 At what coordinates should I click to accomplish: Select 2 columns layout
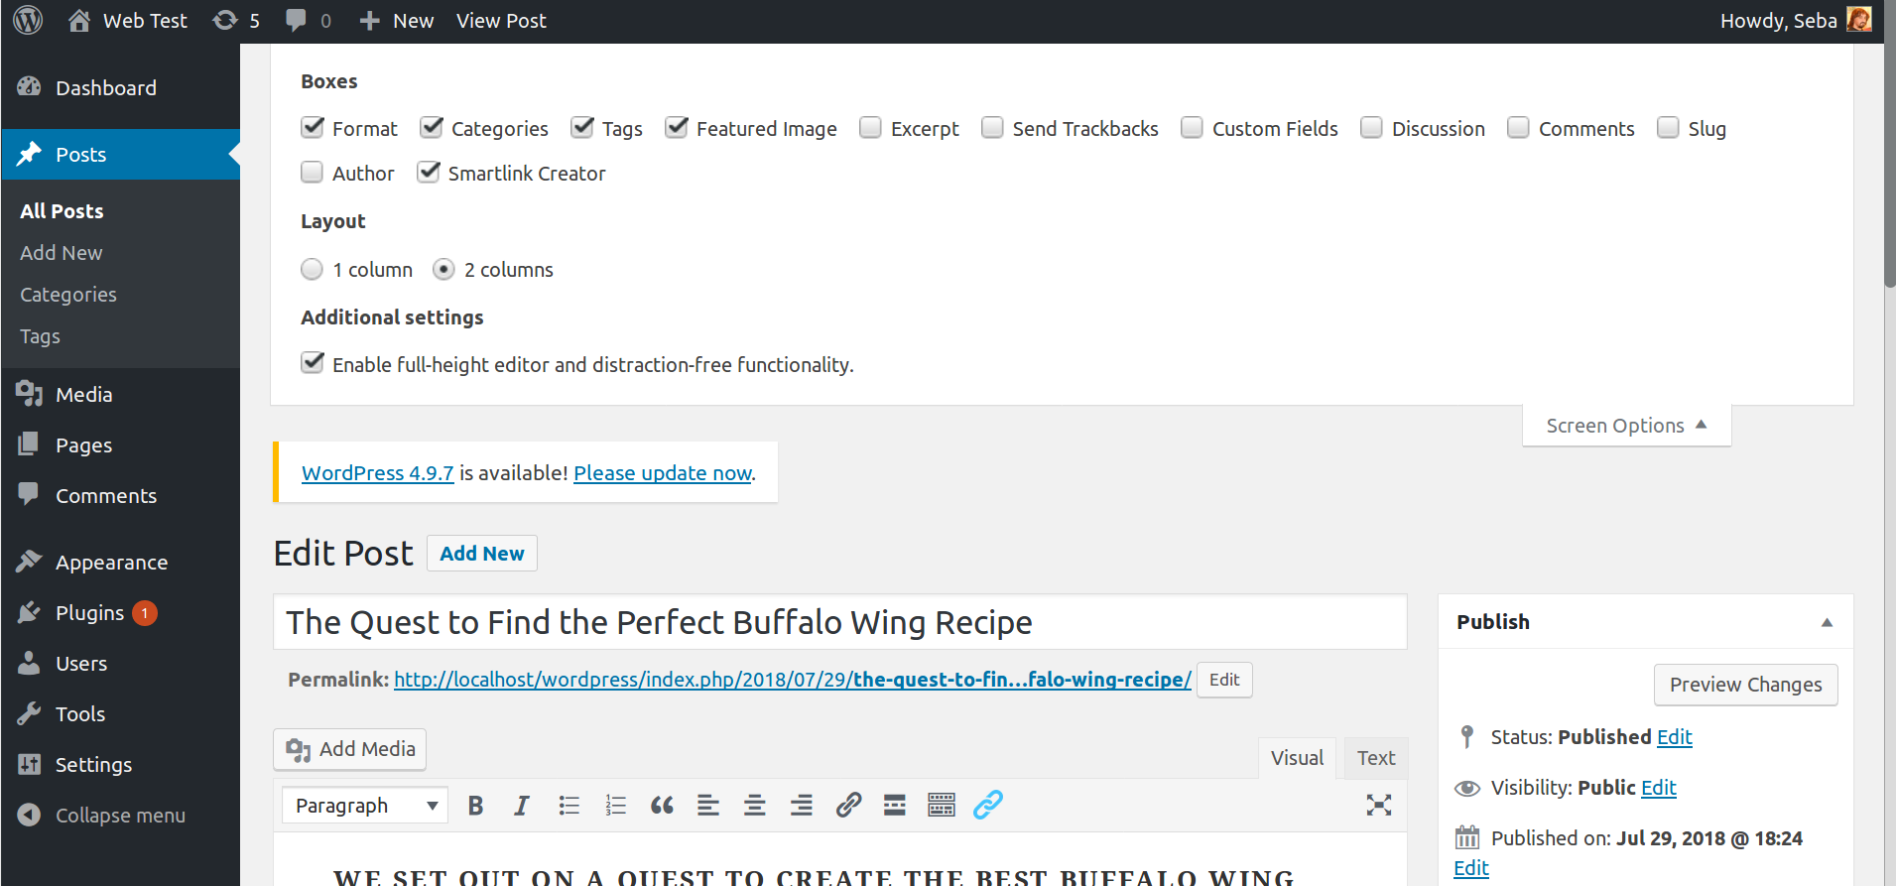point(443,269)
